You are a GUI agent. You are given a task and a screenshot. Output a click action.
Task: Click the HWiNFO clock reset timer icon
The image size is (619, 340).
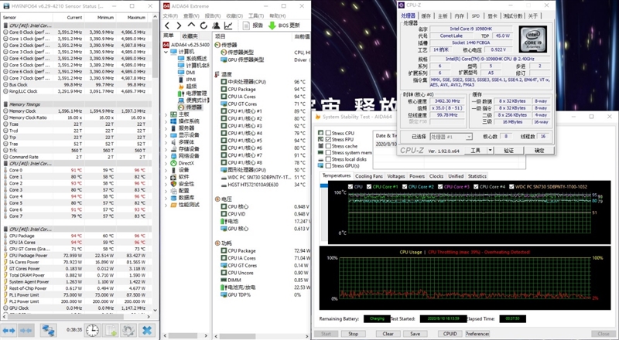coord(92,330)
